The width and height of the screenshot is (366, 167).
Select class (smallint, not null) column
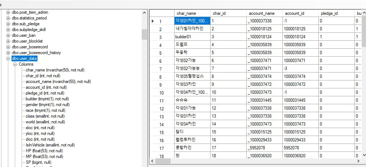click(45, 116)
